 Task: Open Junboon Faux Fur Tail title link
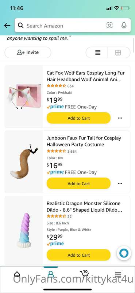(x=84, y=141)
